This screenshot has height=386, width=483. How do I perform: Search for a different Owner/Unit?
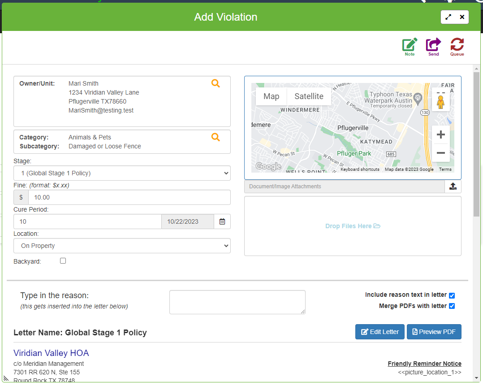216,83
